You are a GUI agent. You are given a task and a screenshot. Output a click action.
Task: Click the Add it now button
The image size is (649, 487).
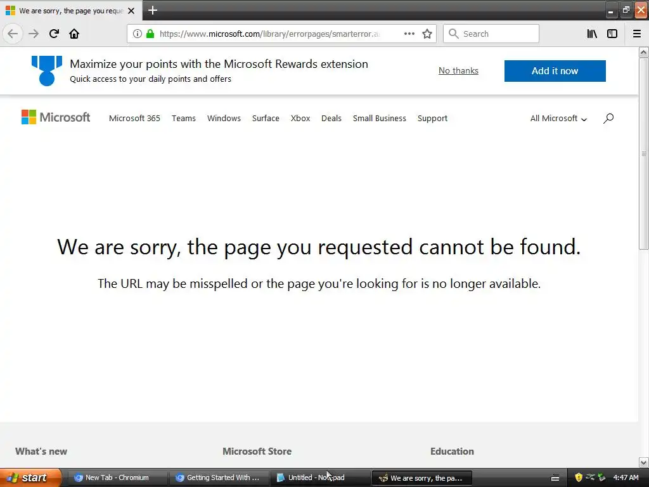pos(555,71)
